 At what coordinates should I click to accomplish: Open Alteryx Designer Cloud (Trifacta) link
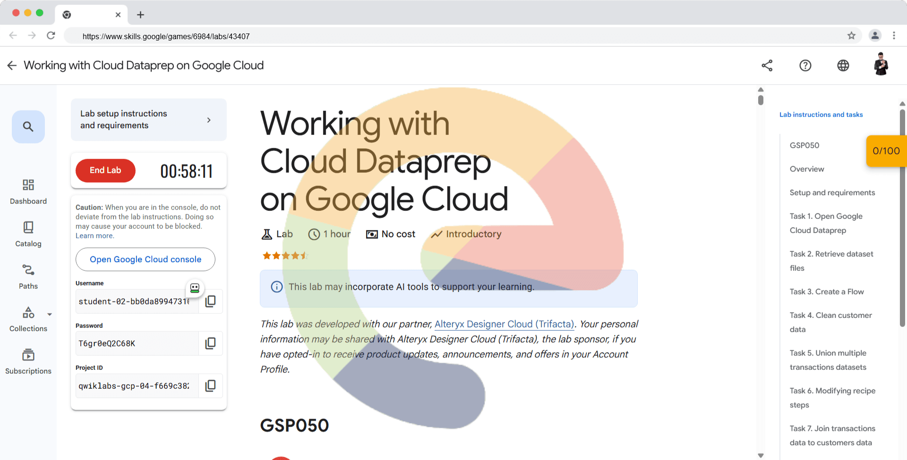pyautogui.click(x=504, y=324)
